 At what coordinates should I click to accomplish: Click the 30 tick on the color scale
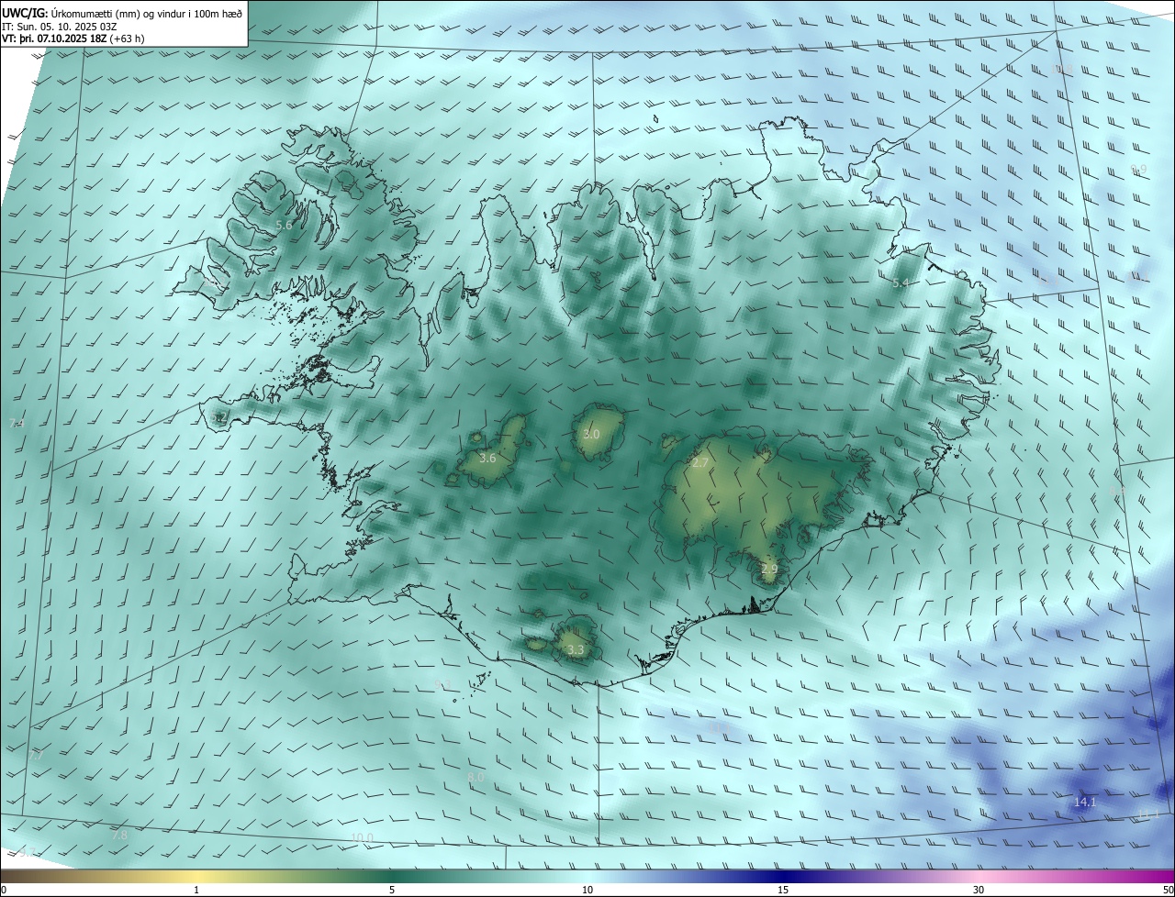click(x=979, y=891)
